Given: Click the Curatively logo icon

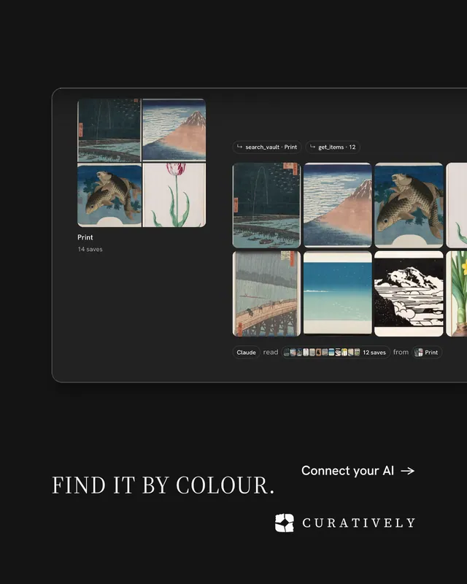Looking at the screenshot, I should [284, 523].
